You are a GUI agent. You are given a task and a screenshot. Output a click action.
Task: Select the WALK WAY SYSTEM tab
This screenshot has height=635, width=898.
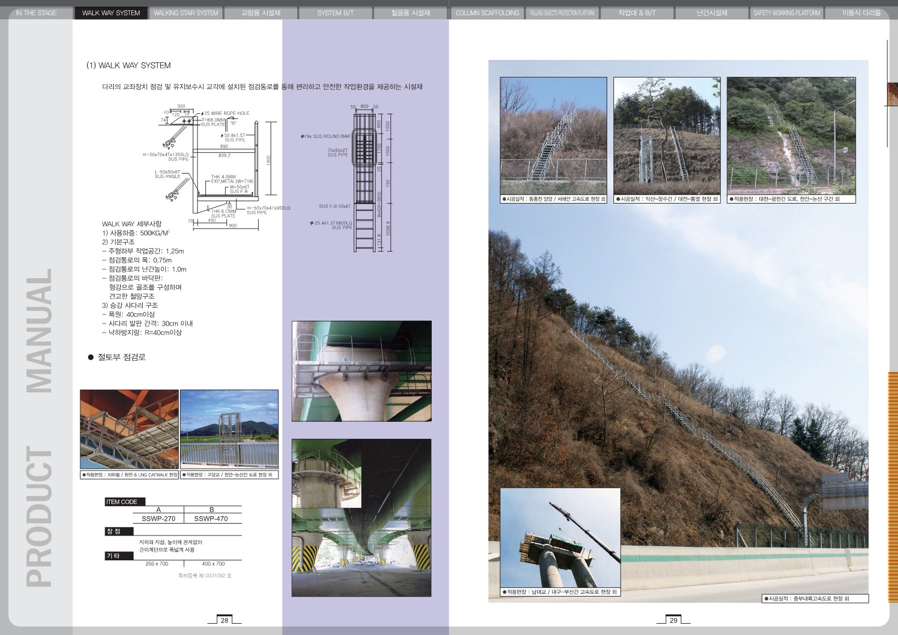pyautogui.click(x=111, y=13)
